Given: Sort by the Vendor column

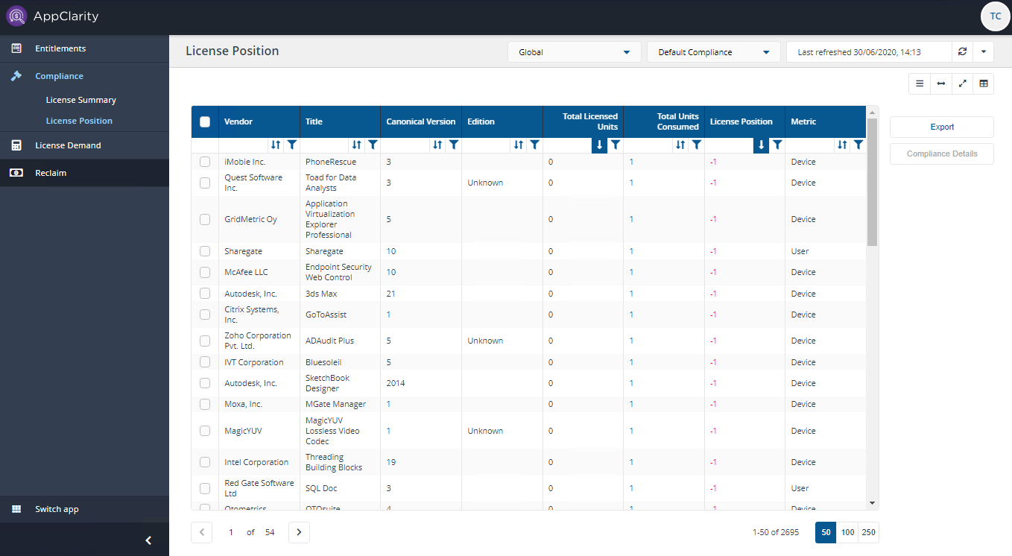Looking at the screenshot, I should [x=276, y=145].
